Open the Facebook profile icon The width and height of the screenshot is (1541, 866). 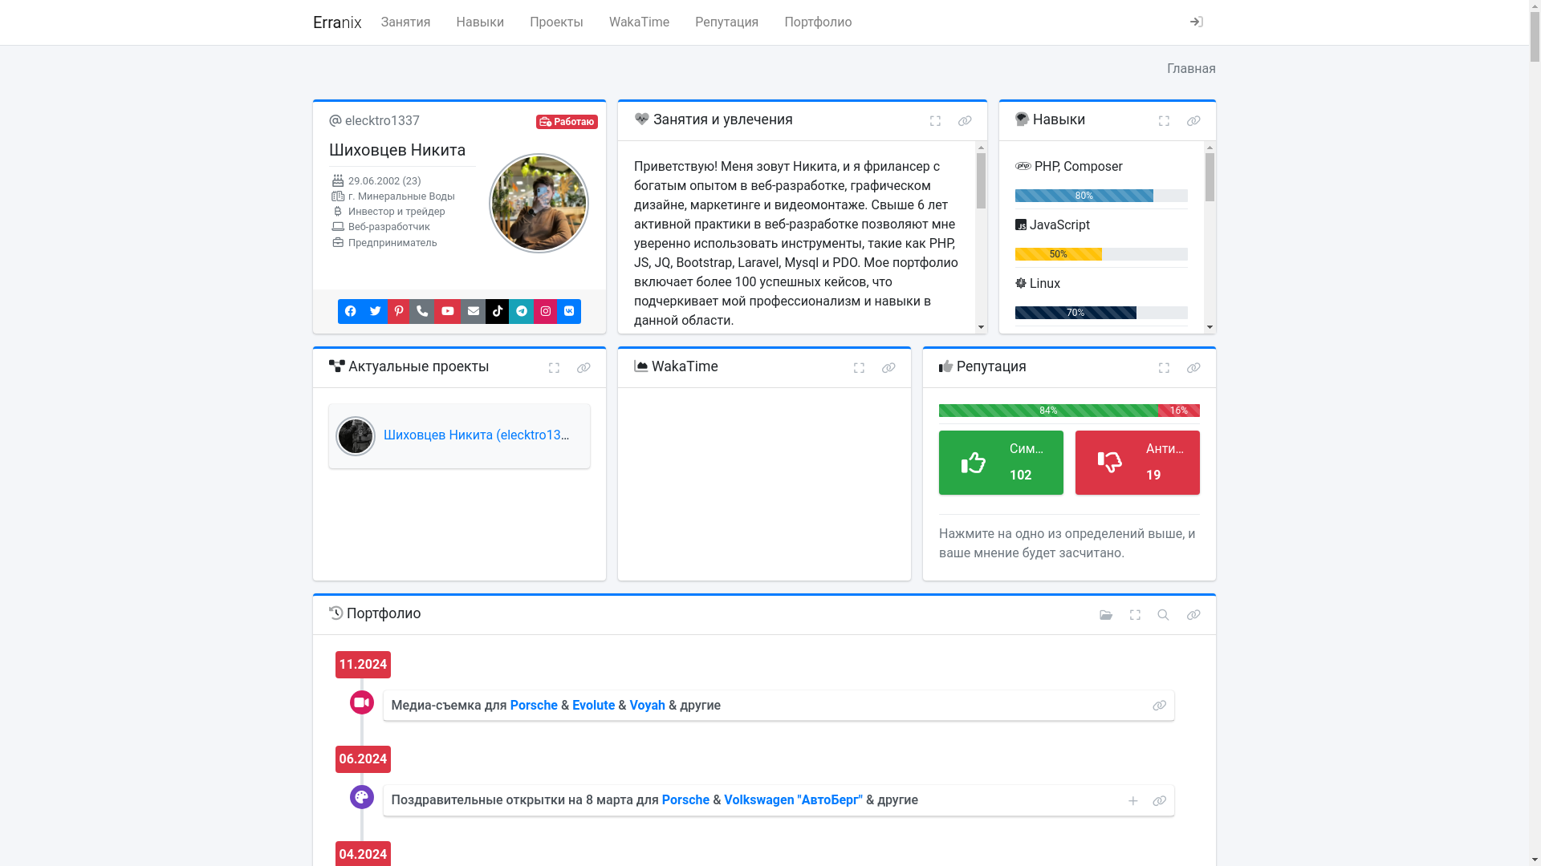[350, 311]
